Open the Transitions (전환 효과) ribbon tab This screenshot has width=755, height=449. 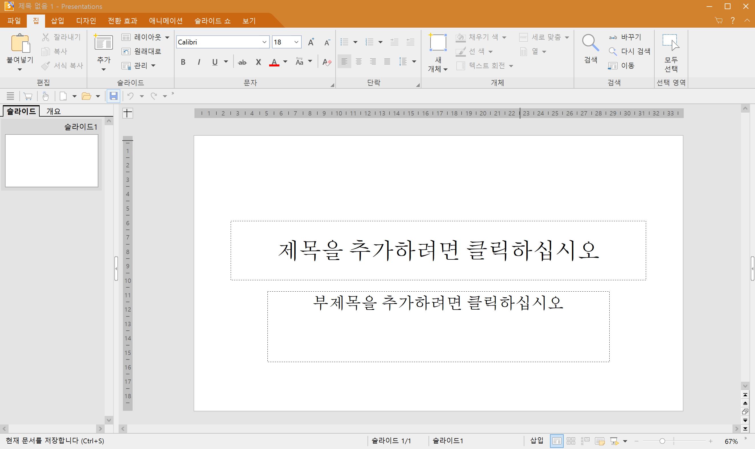click(x=123, y=21)
